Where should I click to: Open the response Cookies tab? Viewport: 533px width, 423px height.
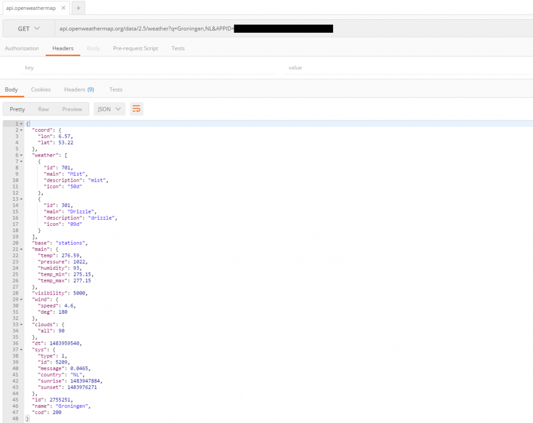41,89
